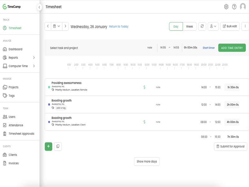
Task: Open the help question mark icon
Action: point(234,7)
